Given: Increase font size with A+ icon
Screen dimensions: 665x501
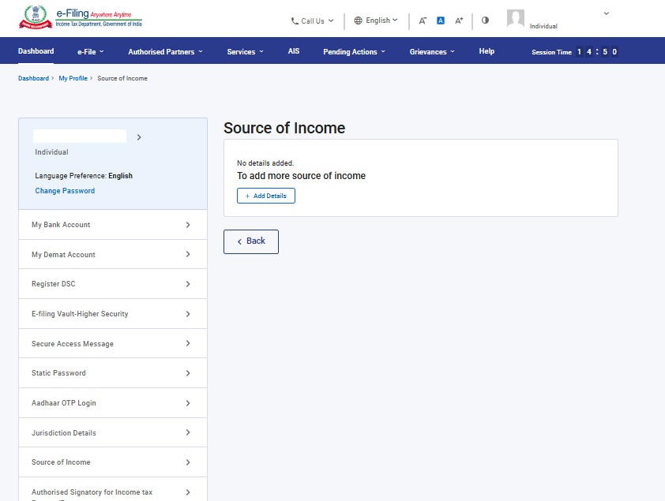Looking at the screenshot, I should click(459, 21).
